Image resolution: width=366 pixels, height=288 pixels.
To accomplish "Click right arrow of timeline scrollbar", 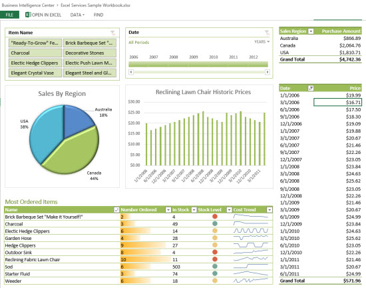I will (x=268, y=72).
